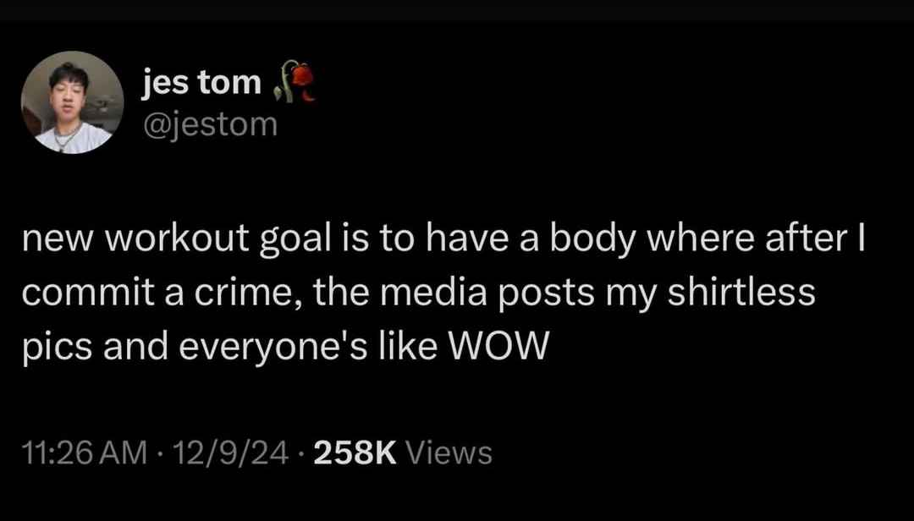Click the wilted rose emoji beside the name
Screen dimensions: 914x521
[295, 82]
